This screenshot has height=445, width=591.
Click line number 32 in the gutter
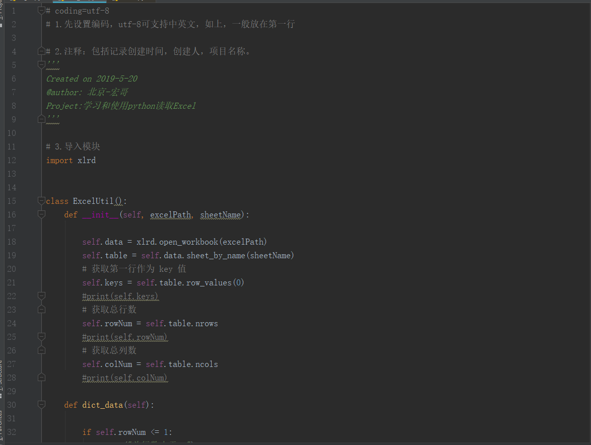click(x=12, y=432)
